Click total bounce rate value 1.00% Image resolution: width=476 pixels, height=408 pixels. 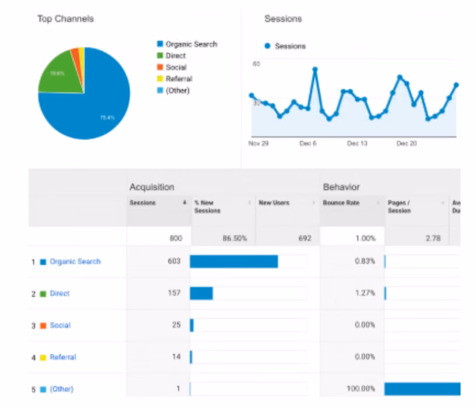[x=365, y=238]
